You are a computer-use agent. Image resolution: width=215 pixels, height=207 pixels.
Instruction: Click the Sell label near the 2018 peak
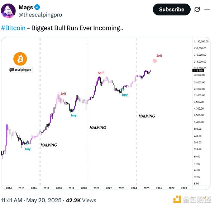coord(63,94)
